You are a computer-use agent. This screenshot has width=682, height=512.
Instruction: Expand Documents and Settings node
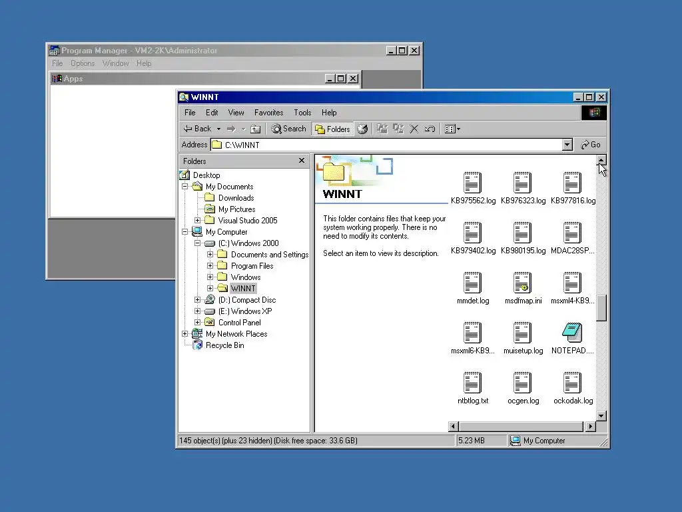(x=210, y=254)
